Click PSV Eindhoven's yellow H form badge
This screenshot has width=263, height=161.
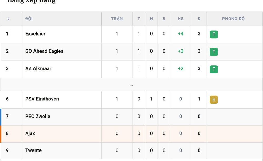point(214,100)
